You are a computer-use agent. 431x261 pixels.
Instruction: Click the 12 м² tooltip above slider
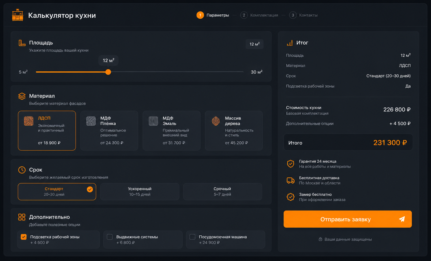pos(108,61)
